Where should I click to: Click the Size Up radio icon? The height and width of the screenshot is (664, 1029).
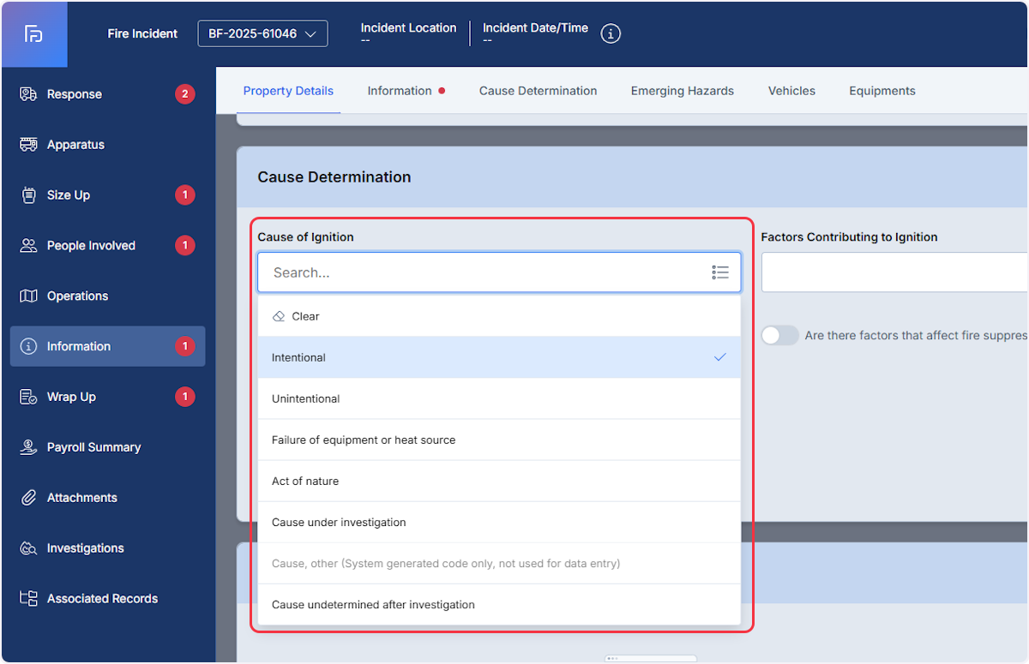[x=28, y=195]
